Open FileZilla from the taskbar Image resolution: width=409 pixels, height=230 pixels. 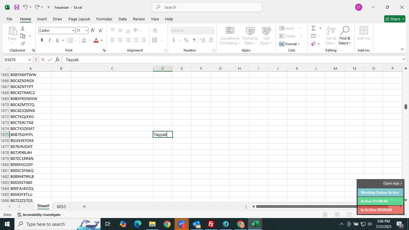coord(211,224)
